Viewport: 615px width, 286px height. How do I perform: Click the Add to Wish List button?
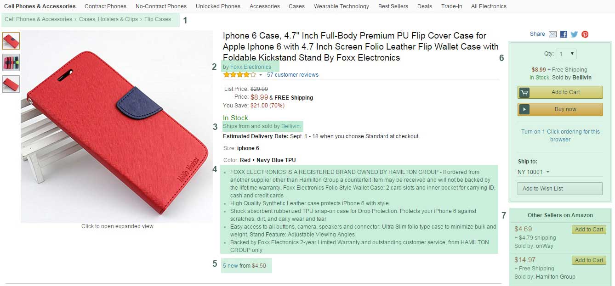point(560,189)
